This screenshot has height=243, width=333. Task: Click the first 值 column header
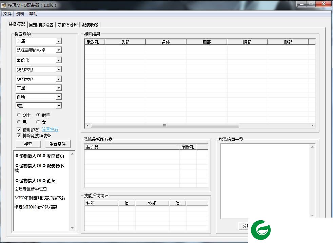(126, 203)
